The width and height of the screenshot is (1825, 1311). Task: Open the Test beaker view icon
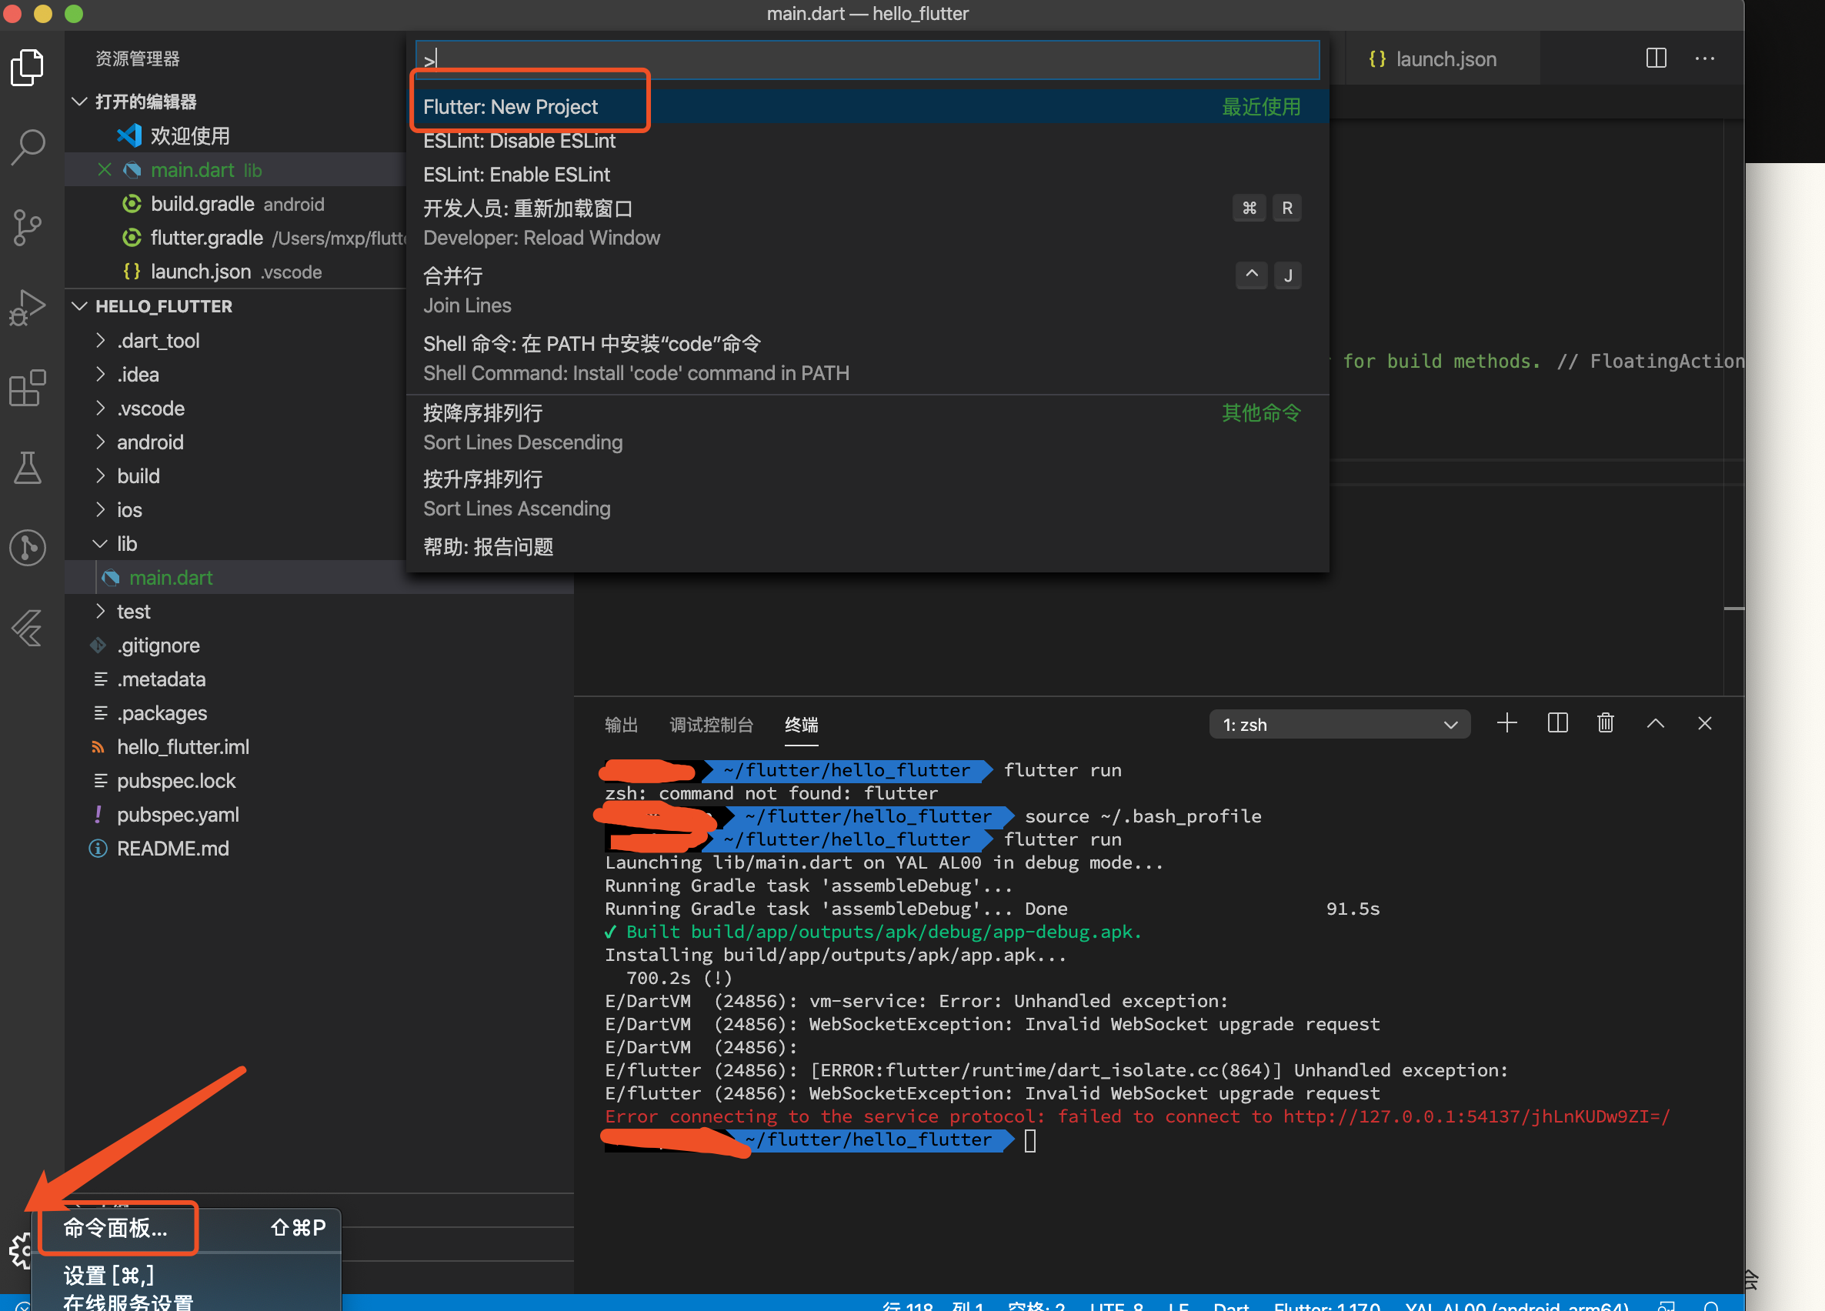tap(28, 468)
